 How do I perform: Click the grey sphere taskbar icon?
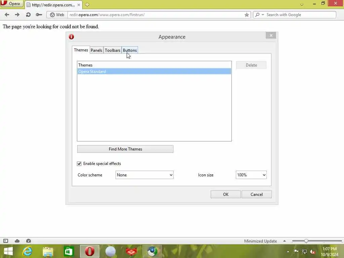coord(110,251)
